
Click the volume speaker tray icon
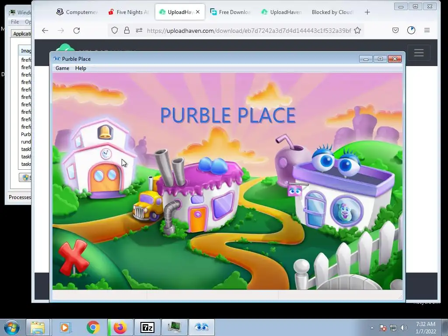(x=403, y=328)
